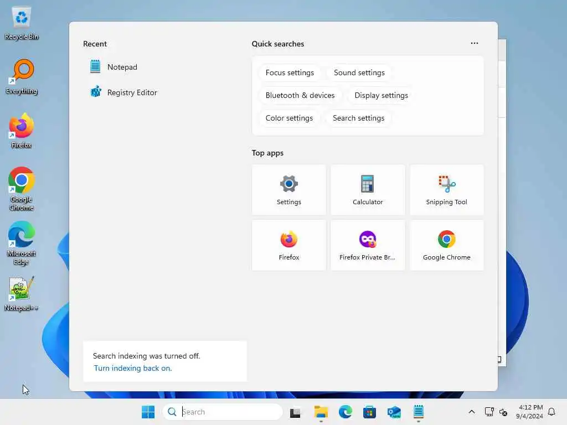The image size is (567, 425).
Task: Open Microsoft Edge from the taskbar
Action: click(346, 412)
